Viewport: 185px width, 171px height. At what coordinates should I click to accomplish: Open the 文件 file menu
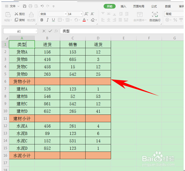12,6
